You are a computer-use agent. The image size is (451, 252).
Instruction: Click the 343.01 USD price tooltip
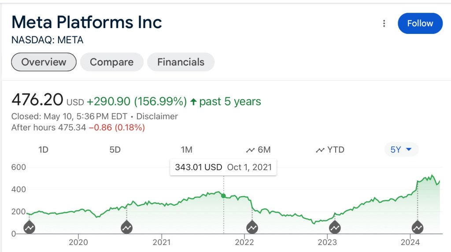(x=223, y=167)
